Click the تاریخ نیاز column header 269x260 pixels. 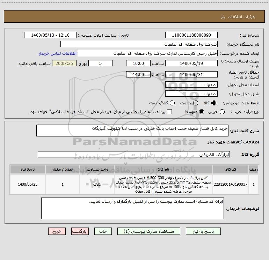[28, 169]
